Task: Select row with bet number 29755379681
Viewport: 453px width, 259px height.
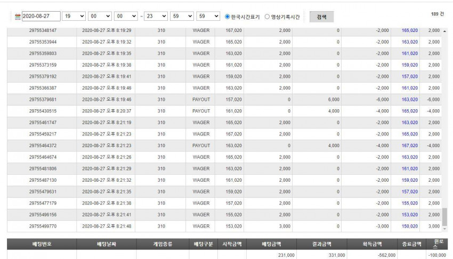Action: pos(224,100)
